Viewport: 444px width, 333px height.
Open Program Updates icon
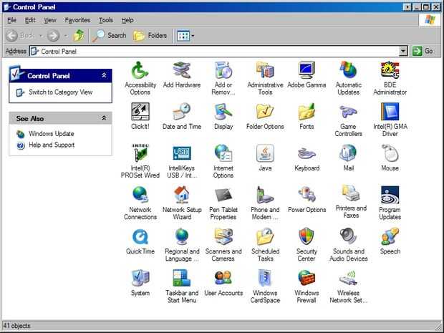(390, 195)
